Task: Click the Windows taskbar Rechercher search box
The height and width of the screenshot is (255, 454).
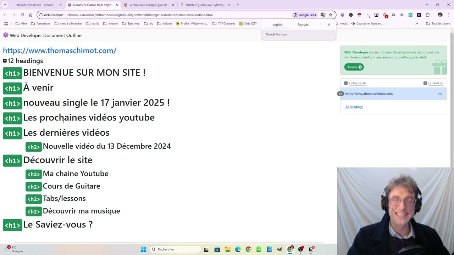Action: [x=175, y=249]
